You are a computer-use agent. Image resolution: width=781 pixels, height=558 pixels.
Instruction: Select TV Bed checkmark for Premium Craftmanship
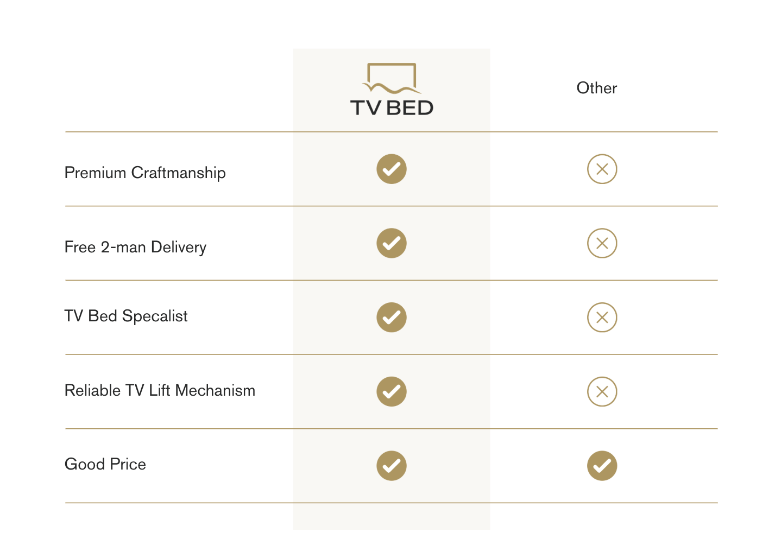coord(392,169)
